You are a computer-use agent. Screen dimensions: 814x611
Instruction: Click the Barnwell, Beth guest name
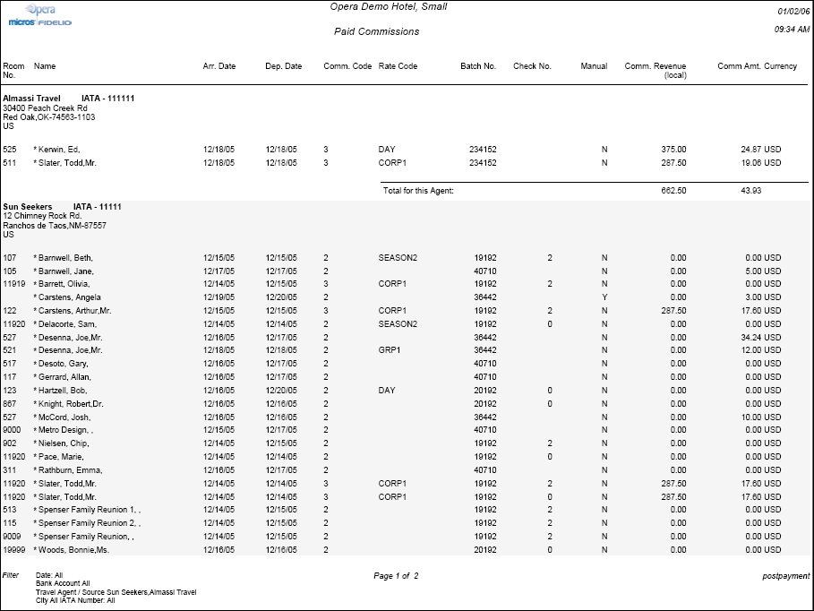pos(64,257)
